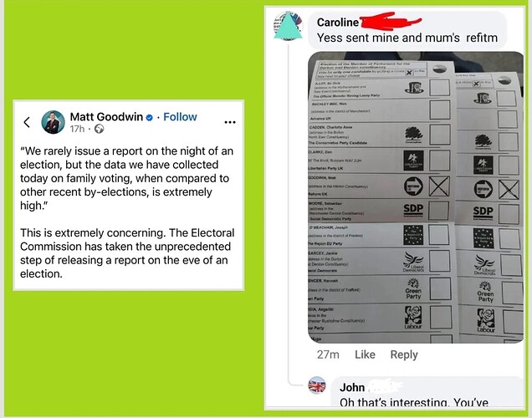Click the globe public-audience icon

[99, 129]
